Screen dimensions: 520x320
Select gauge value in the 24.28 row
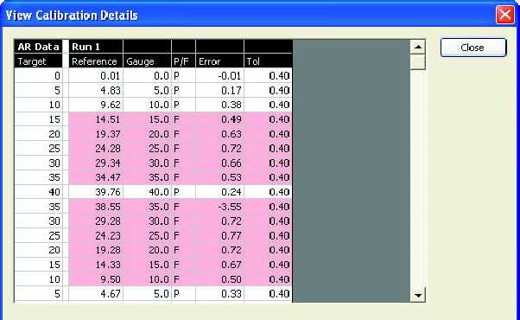(x=147, y=149)
